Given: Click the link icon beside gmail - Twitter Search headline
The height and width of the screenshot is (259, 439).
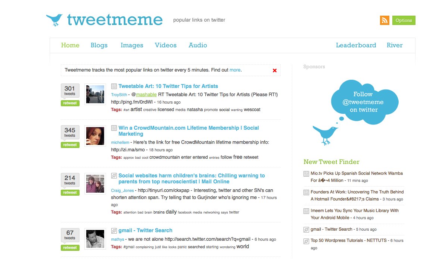Looking at the screenshot, I should coord(114,231).
